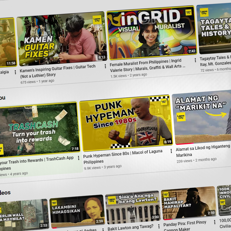The height and width of the screenshot is (231, 231).
Task: Click '675 views • 1 year ago' text
Action: [37, 81]
